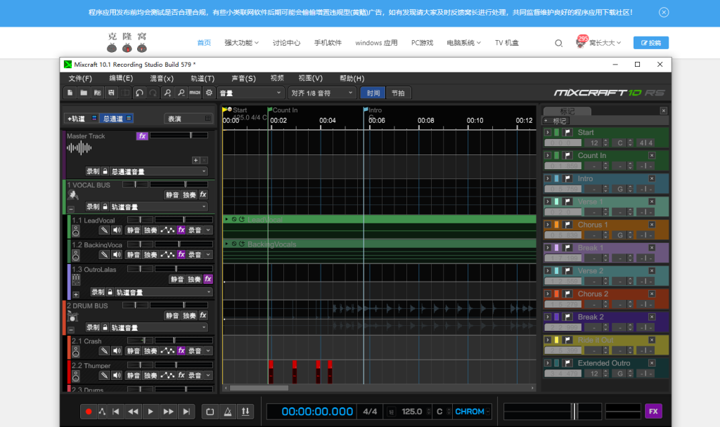Click the speaker icon on 2.1 Crash track

tap(117, 351)
